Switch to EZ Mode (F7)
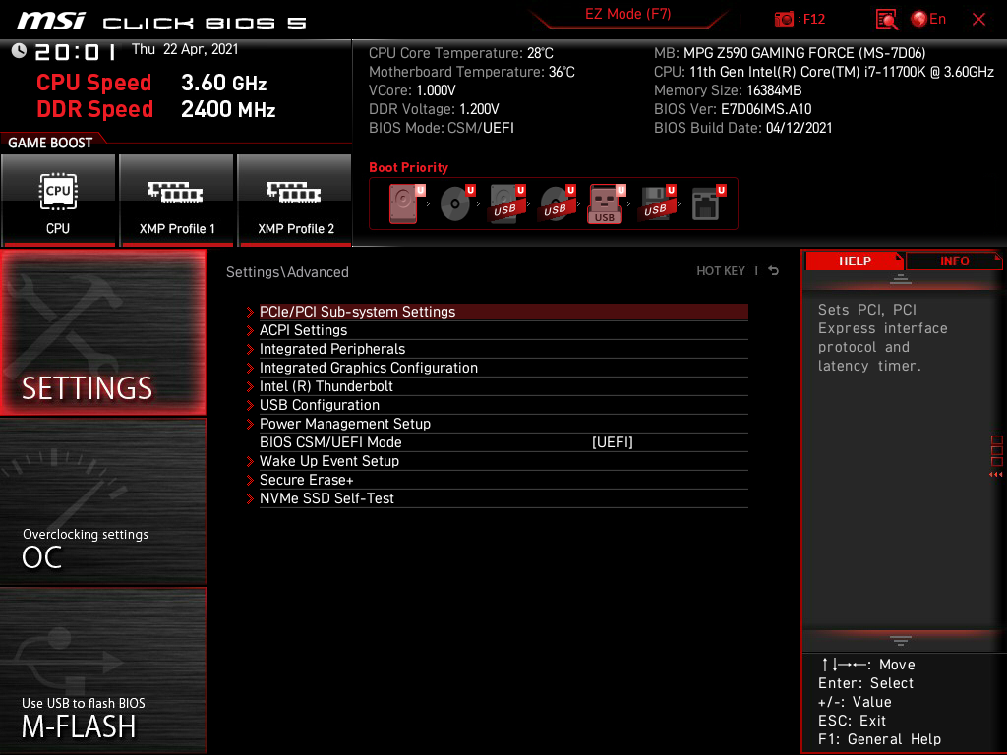The image size is (1007, 755). coord(627,14)
